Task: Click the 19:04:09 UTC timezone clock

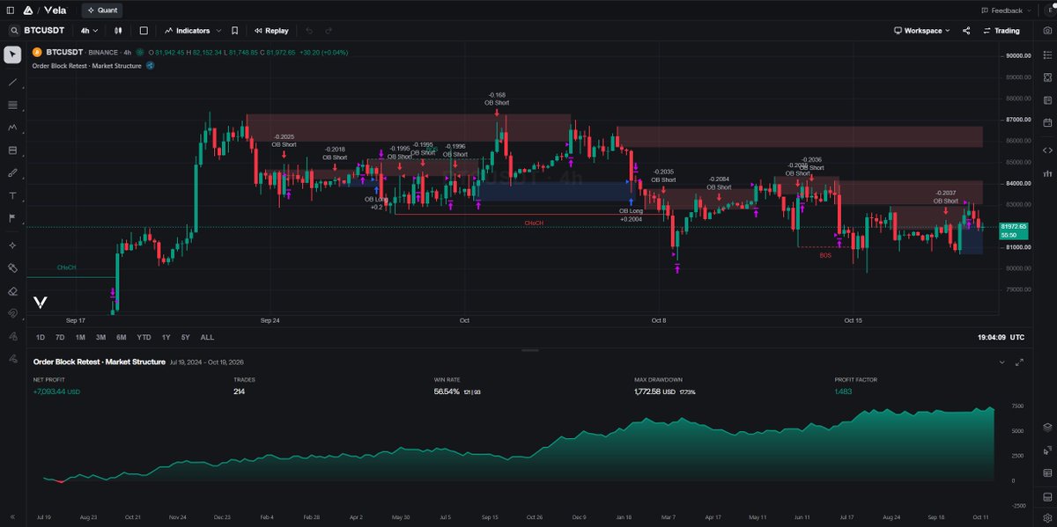Action: pos(1001,337)
